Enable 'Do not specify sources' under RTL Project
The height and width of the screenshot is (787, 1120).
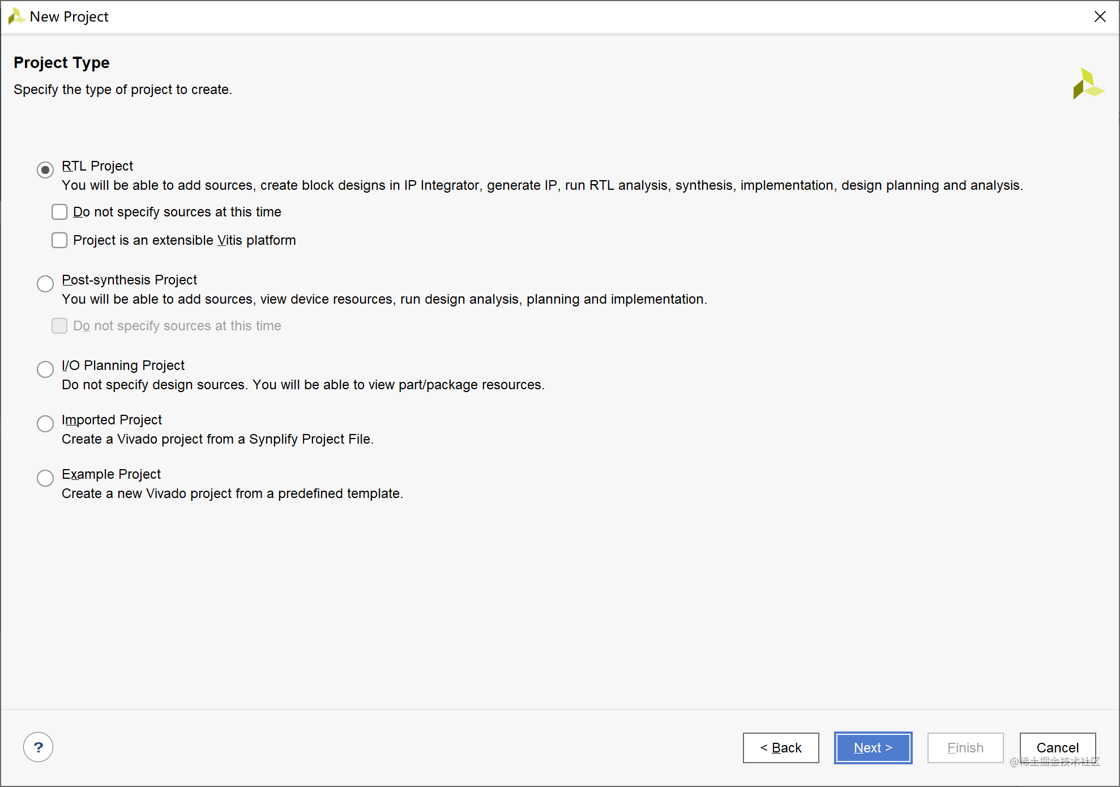tap(59, 212)
